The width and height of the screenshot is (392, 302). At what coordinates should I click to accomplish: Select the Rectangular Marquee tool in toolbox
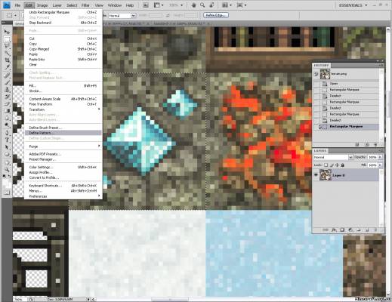click(x=7, y=39)
